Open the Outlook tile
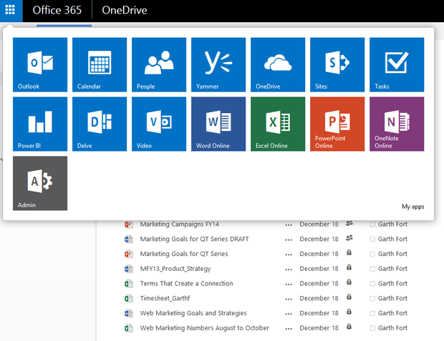The image size is (444, 341). click(x=40, y=65)
